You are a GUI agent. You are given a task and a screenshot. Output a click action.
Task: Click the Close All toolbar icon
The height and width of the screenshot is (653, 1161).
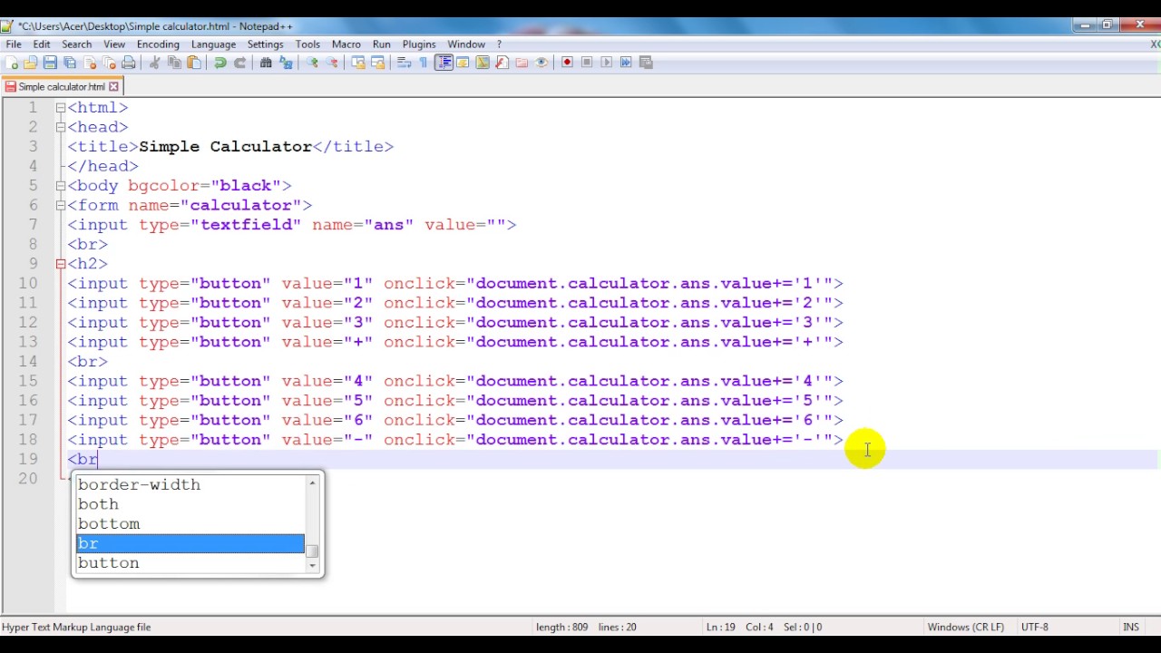tap(109, 63)
